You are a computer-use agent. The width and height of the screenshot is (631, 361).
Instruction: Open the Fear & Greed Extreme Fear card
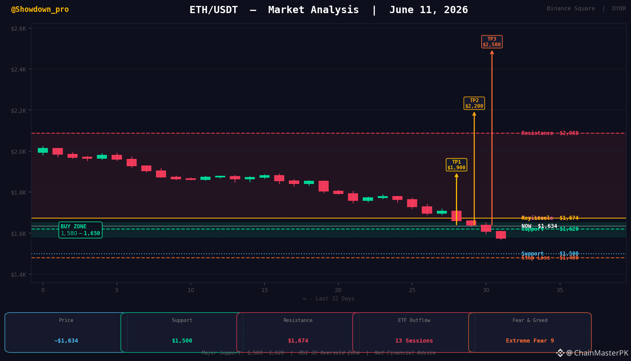(x=530, y=332)
